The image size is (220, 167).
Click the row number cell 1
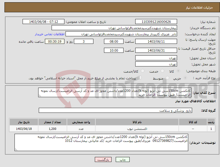(x=211, y=129)
